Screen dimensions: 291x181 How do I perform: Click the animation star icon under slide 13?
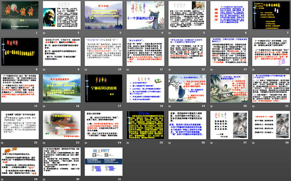point(212,69)
